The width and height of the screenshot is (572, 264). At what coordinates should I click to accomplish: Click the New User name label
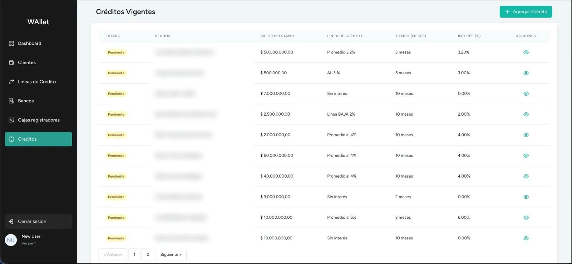[31, 237]
